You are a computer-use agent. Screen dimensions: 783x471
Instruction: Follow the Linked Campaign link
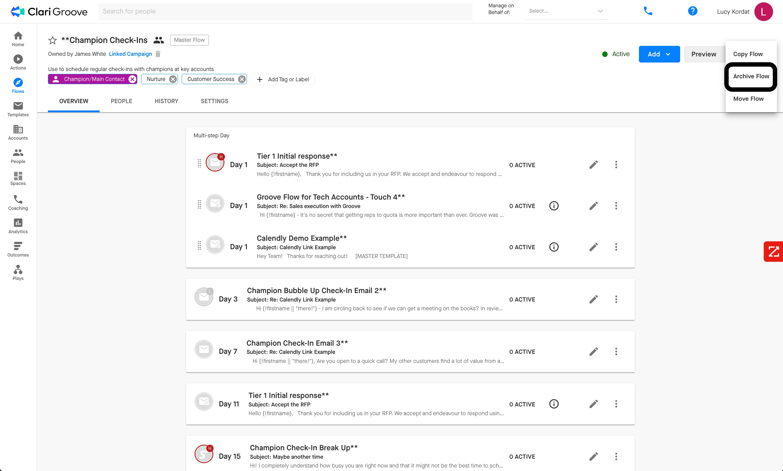(130, 54)
